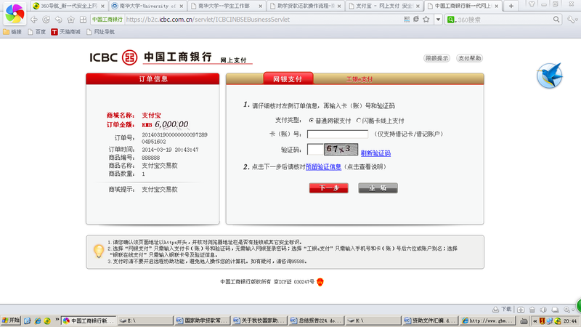The width and height of the screenshot is (581, 327).
Task: Select 普通网银支付 radio button
Action: point(312,121)
